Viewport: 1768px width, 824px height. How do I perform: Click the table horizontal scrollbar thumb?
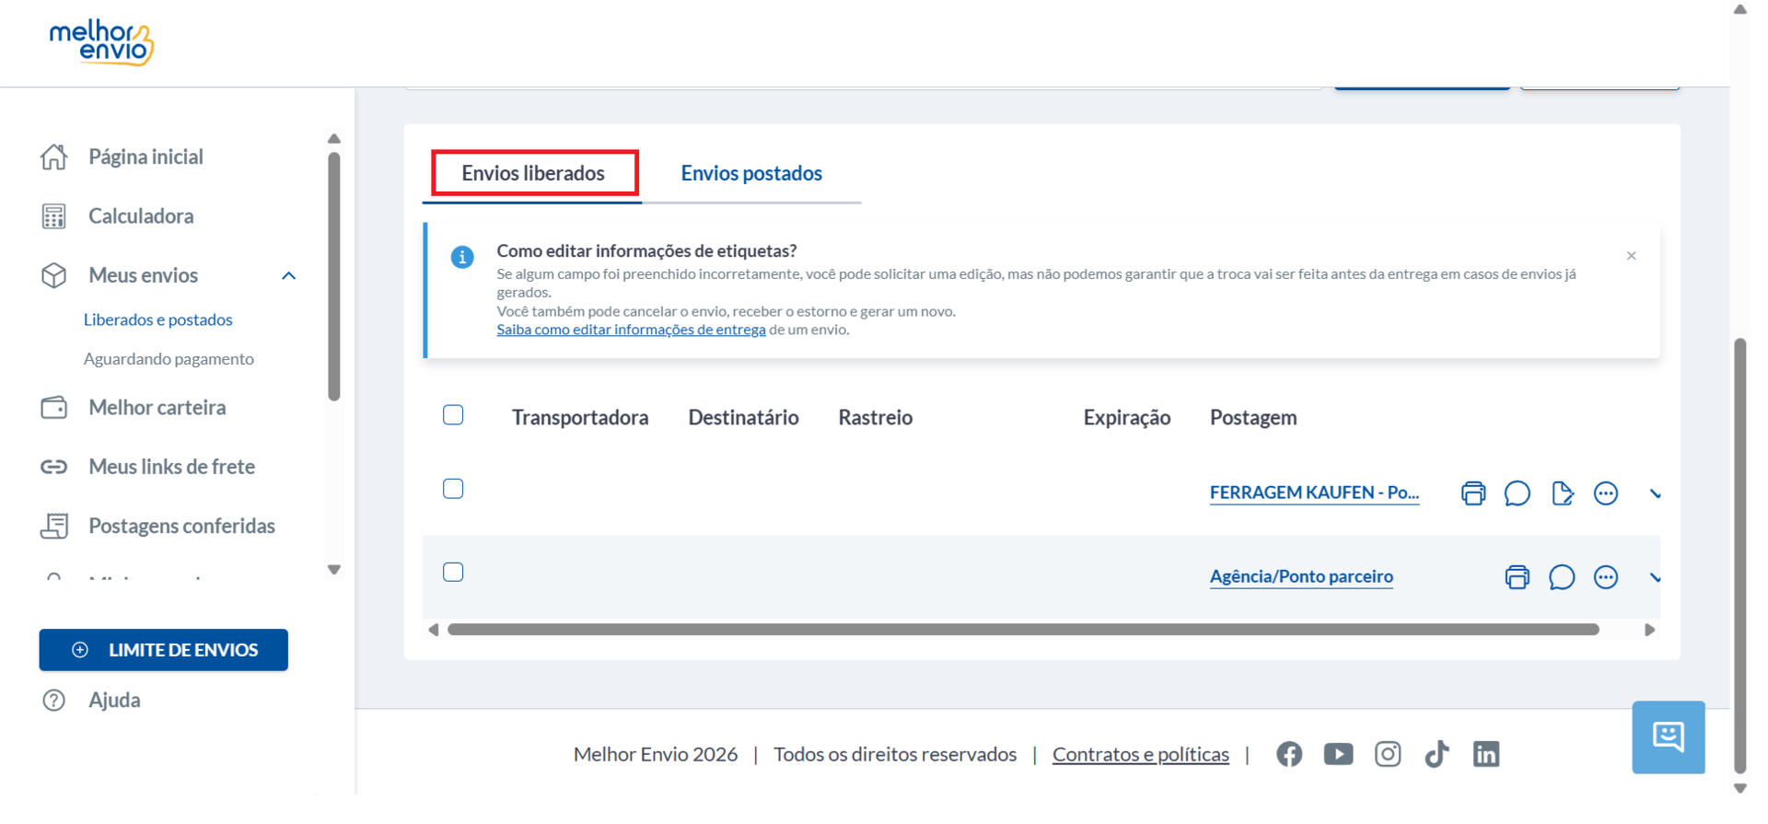1023,630
